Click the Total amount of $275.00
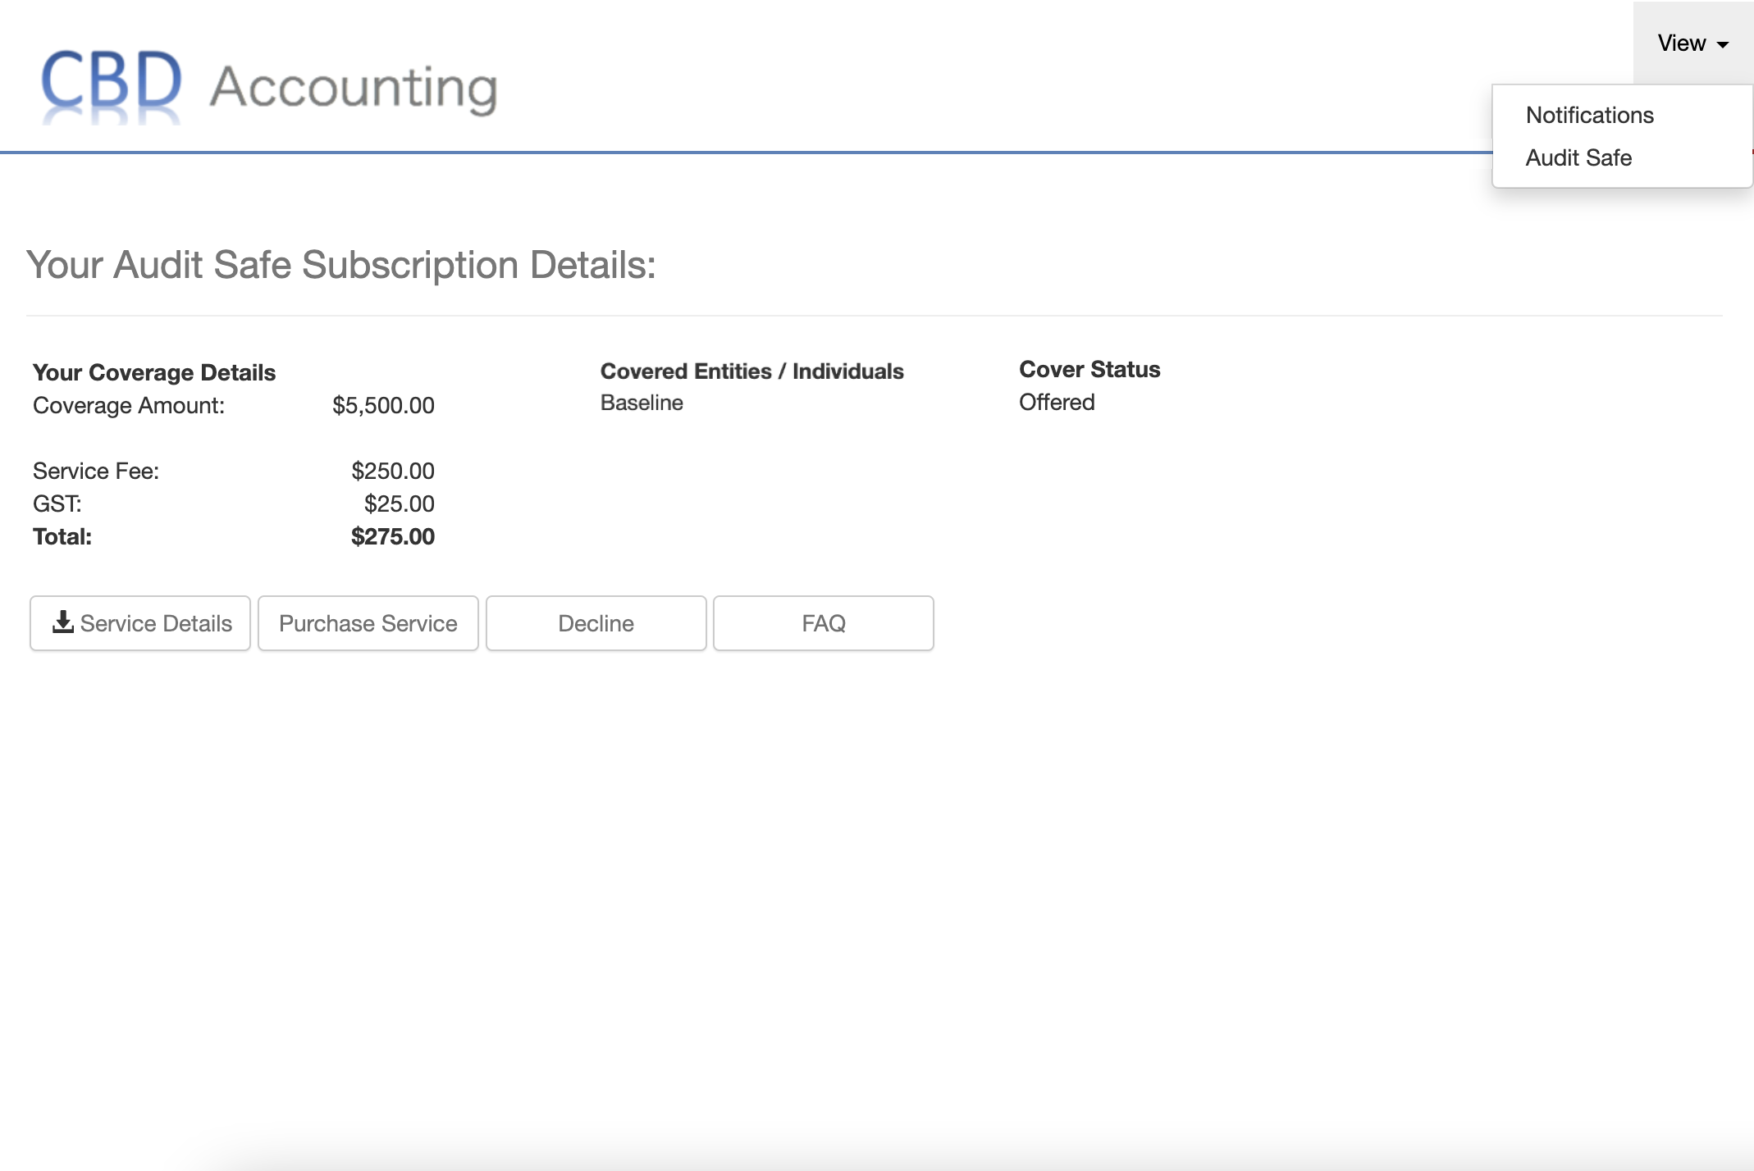This screenshot has width=1754, height=1171. pyautogui.click(x=393, y=536)
